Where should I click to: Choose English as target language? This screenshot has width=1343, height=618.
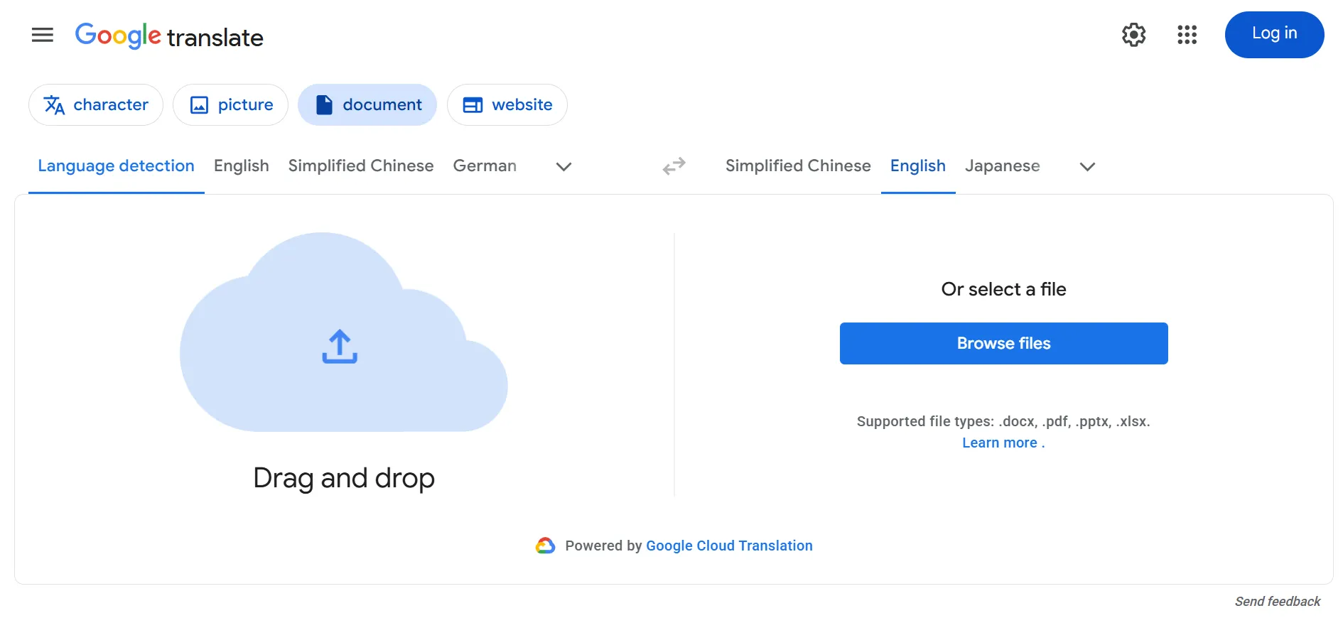[918, 166]
